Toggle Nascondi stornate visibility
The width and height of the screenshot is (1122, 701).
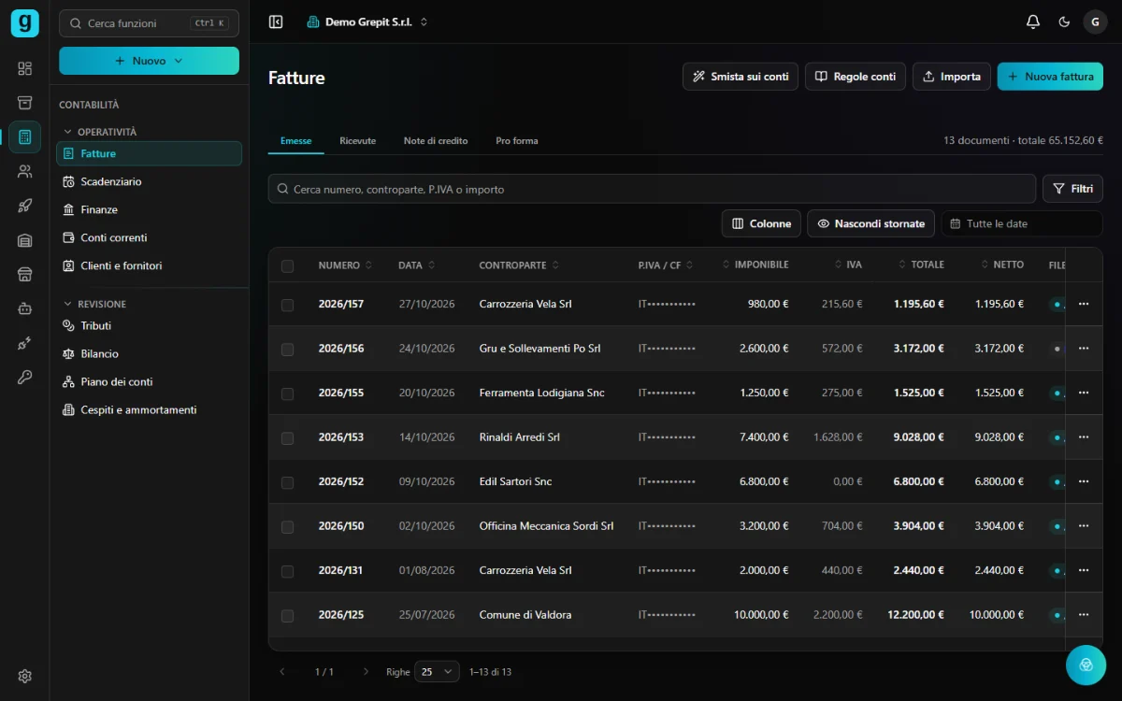(870, 223)
